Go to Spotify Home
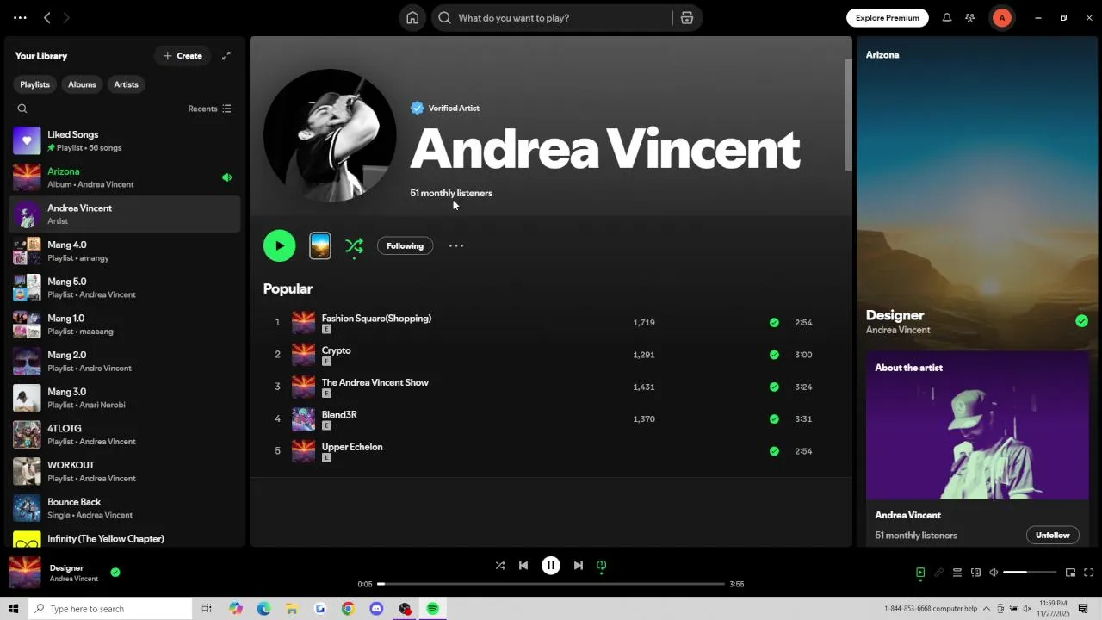 click(x=412, y=18)
